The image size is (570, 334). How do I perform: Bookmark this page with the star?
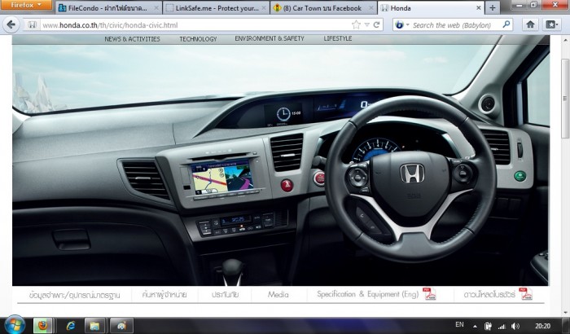coord(357,25)
